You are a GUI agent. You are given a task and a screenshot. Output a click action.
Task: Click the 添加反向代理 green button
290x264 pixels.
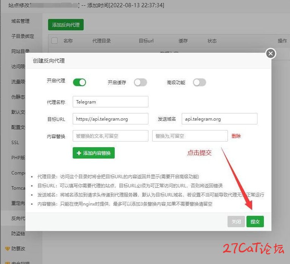point(66,25)
